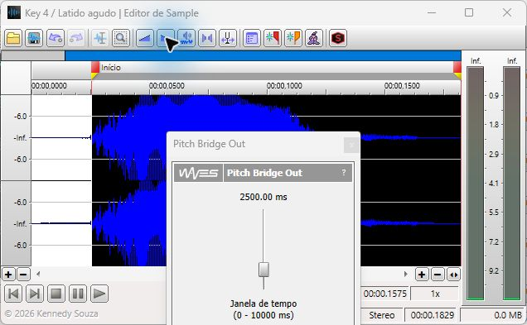The height and width of the screenshot is (325, 527).
Task: Apply the fade out tool
Action: click(166, 38)
